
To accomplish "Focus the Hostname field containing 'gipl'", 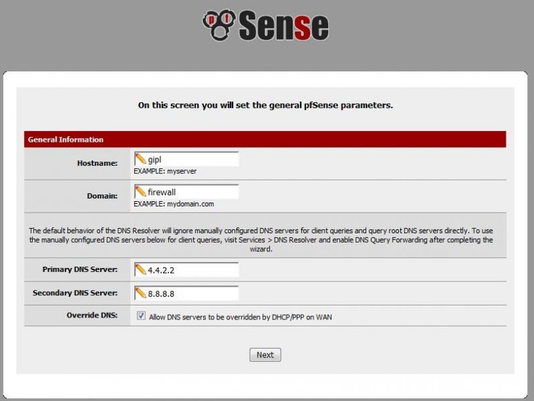I will (186, 159).
